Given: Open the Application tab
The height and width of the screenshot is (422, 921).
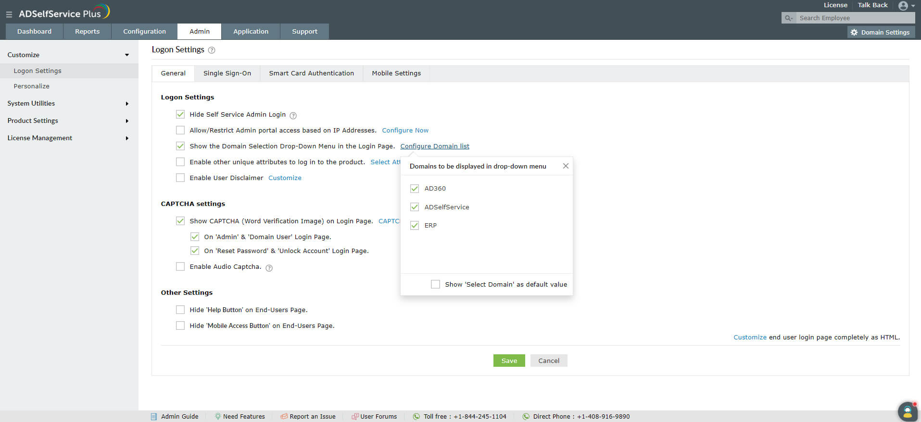Looking at the screenshot, I should (x=251, y=31).
